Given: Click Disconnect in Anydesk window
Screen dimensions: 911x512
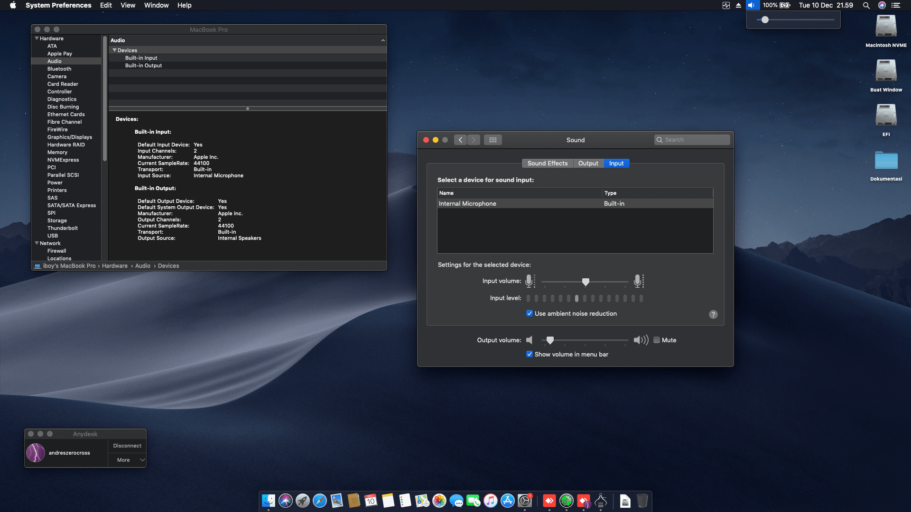Looking at the screenshot, I should pos(127,446).
